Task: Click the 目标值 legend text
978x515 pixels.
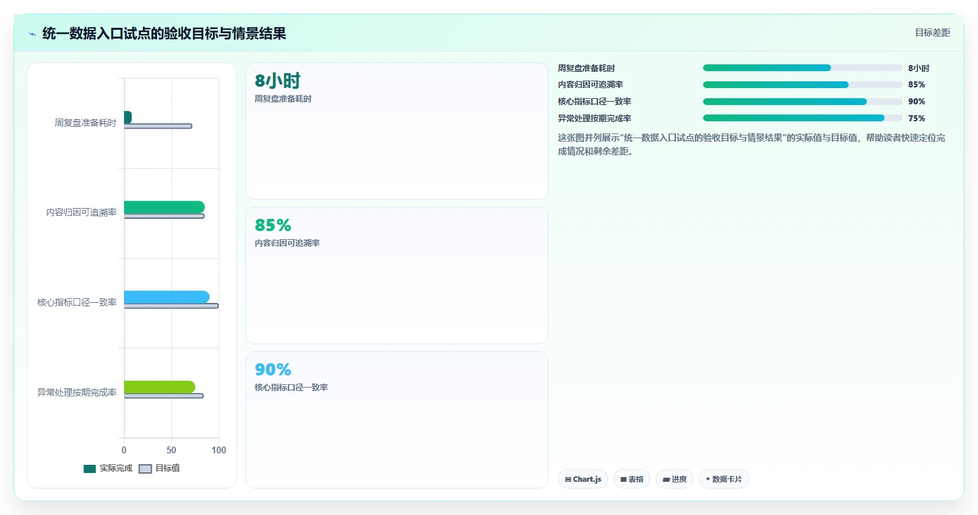Action: [167, 468]
